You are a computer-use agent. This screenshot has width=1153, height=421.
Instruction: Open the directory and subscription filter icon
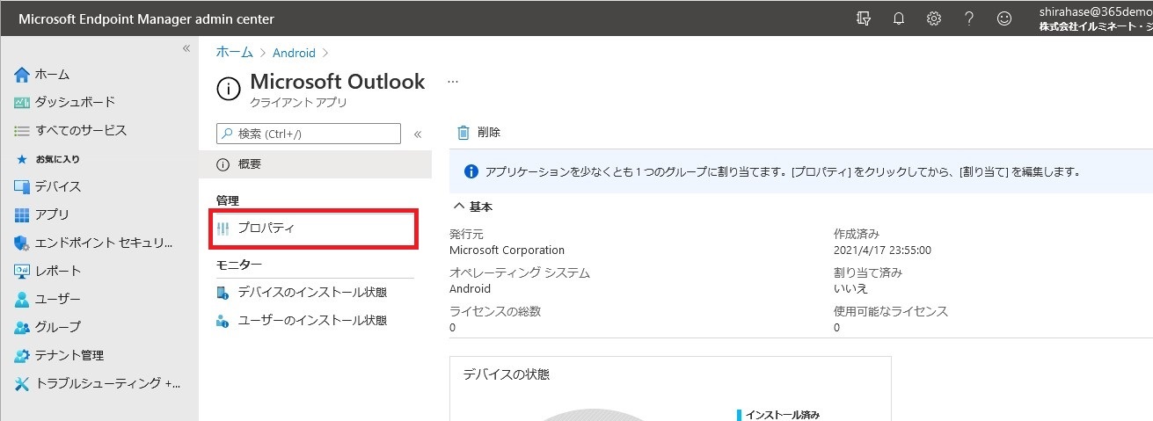point(864,18)
